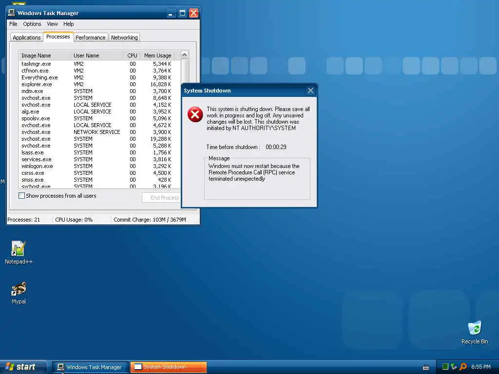Click System Shutdown taskbar button
The image size is (499, 374).
pyautogui.click(x=169, y=367)
